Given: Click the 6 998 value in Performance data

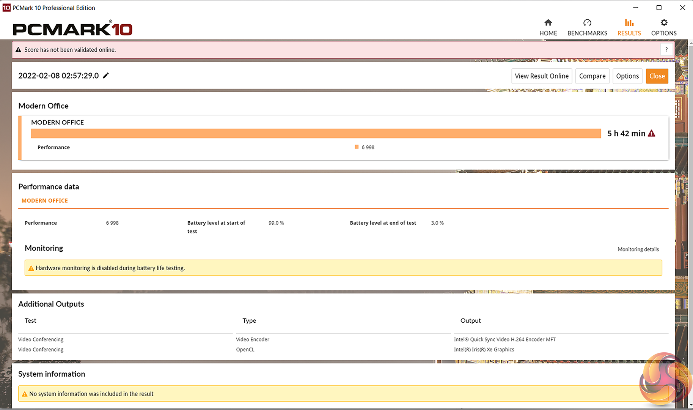Looking at the screenshot, I should pyautogui.click(x=112, y=223).
